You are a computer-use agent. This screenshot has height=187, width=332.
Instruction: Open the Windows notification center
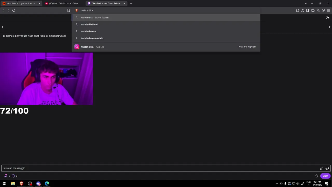pos(327,184)
